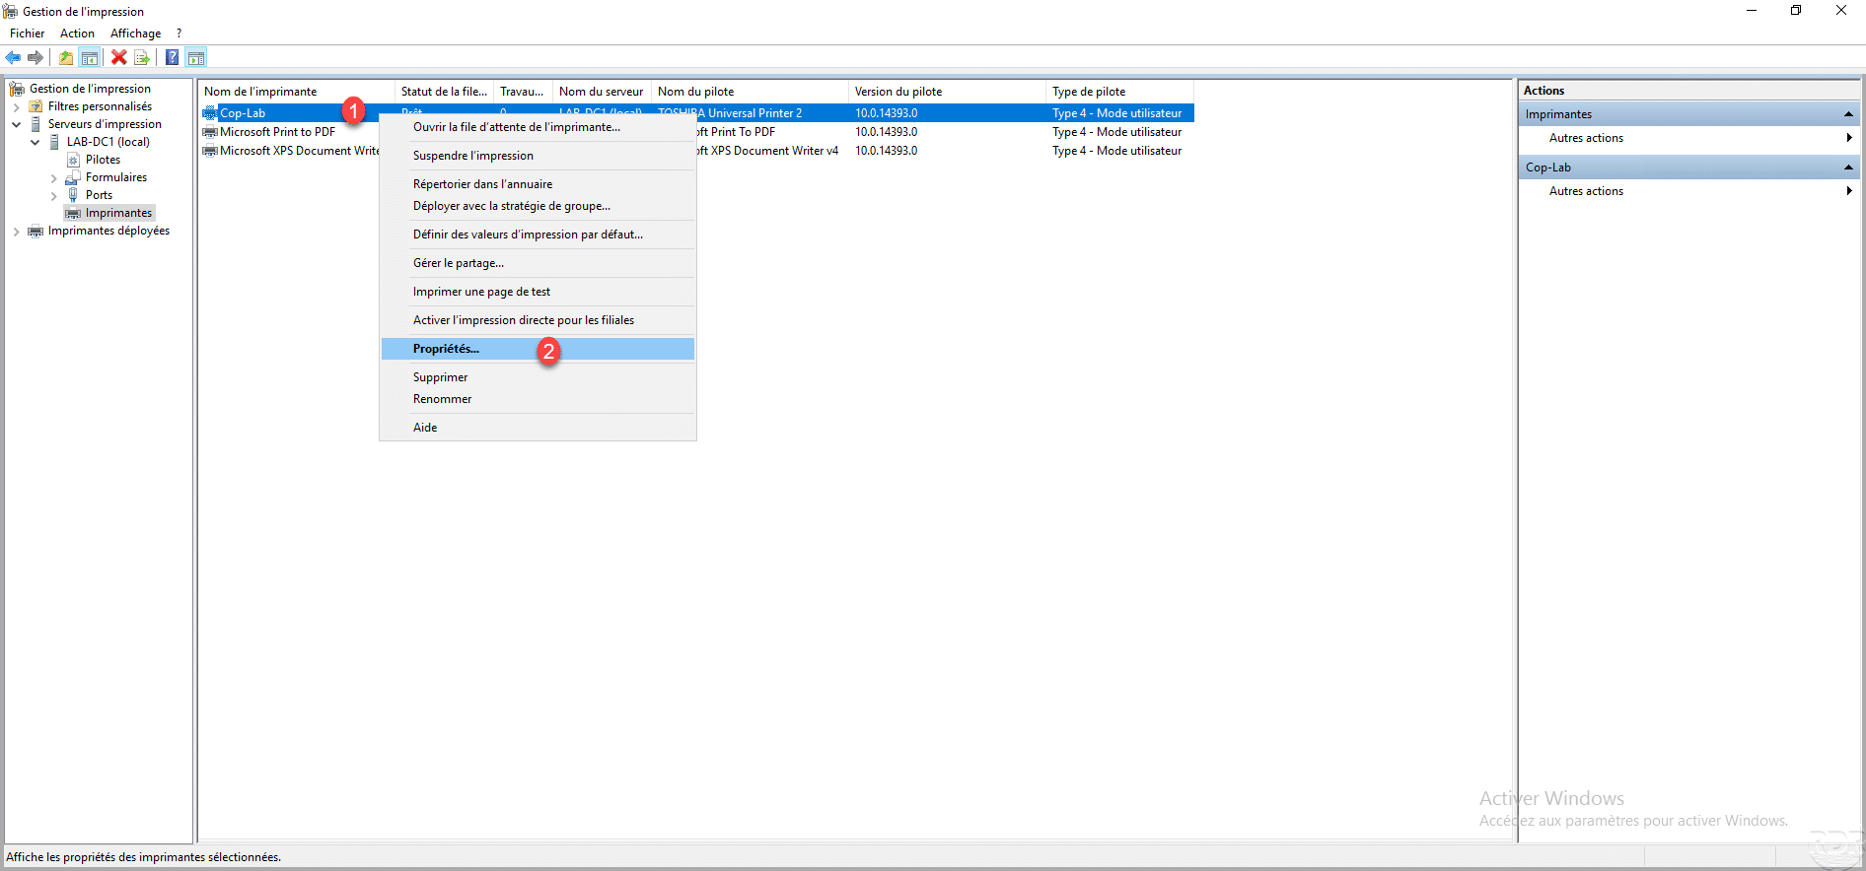The image size is (1866, 871).
Task: Open the Affichage menu
Action: 135,33
